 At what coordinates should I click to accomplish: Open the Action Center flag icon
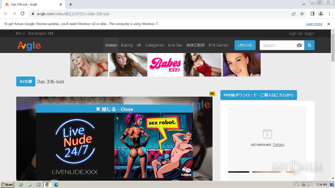click(x=310, y=185)
